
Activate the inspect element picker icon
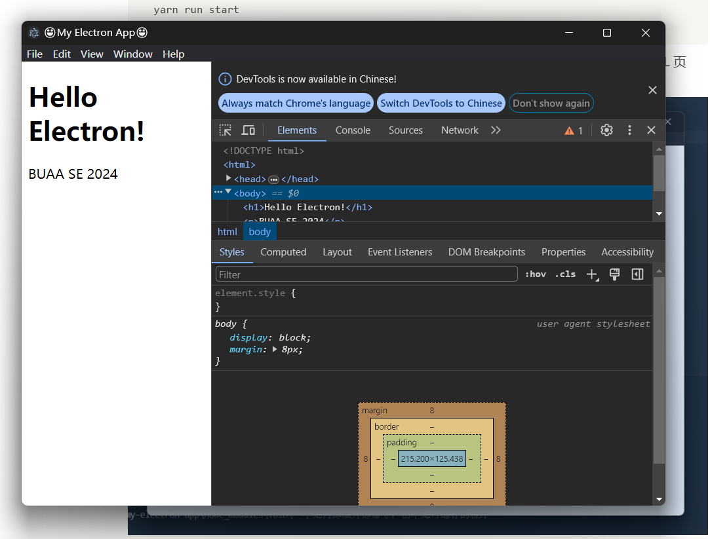225,130
